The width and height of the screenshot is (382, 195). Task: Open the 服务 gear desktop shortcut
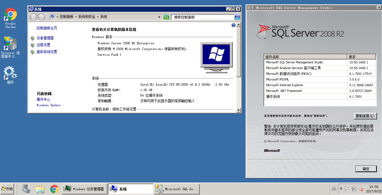click(10, 75)
